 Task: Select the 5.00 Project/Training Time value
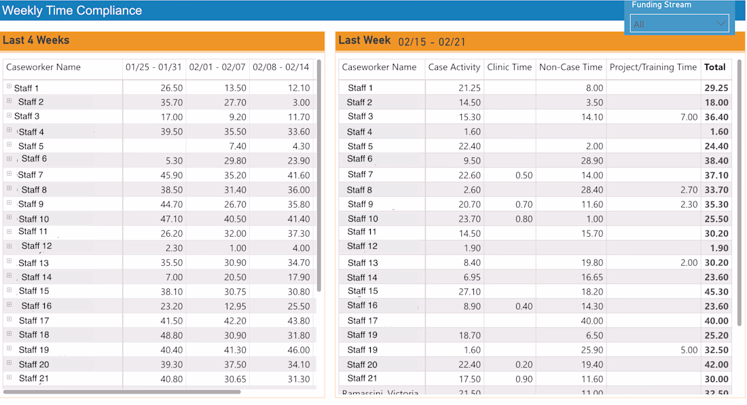pyautogui.click(x=689, y=350)
